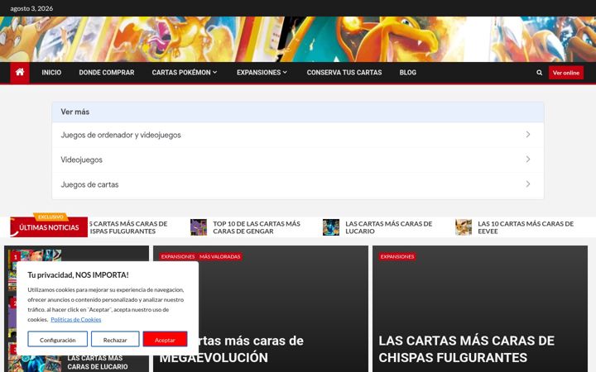Viewport: 596px width, 372px height.
Task: Expand the EXPANSIONES dropdown menu
Action: (262, 73)
